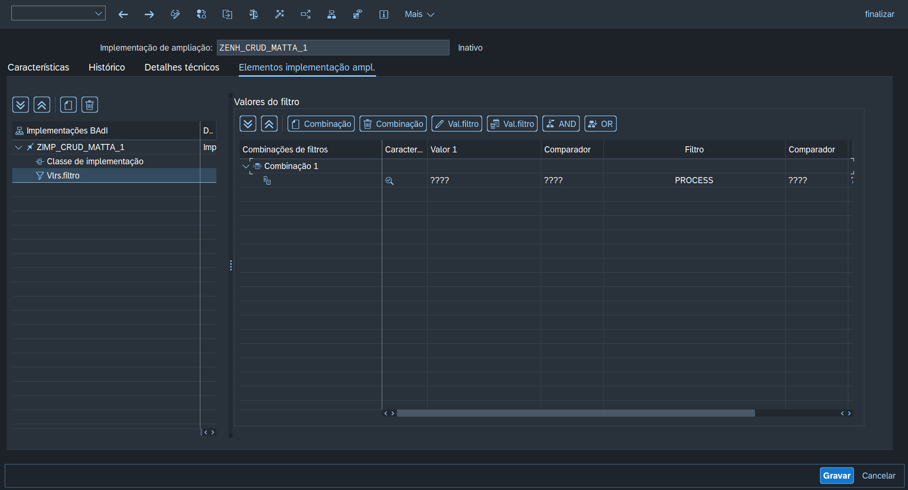Switch to the Características tab

(x=38, y=67)
